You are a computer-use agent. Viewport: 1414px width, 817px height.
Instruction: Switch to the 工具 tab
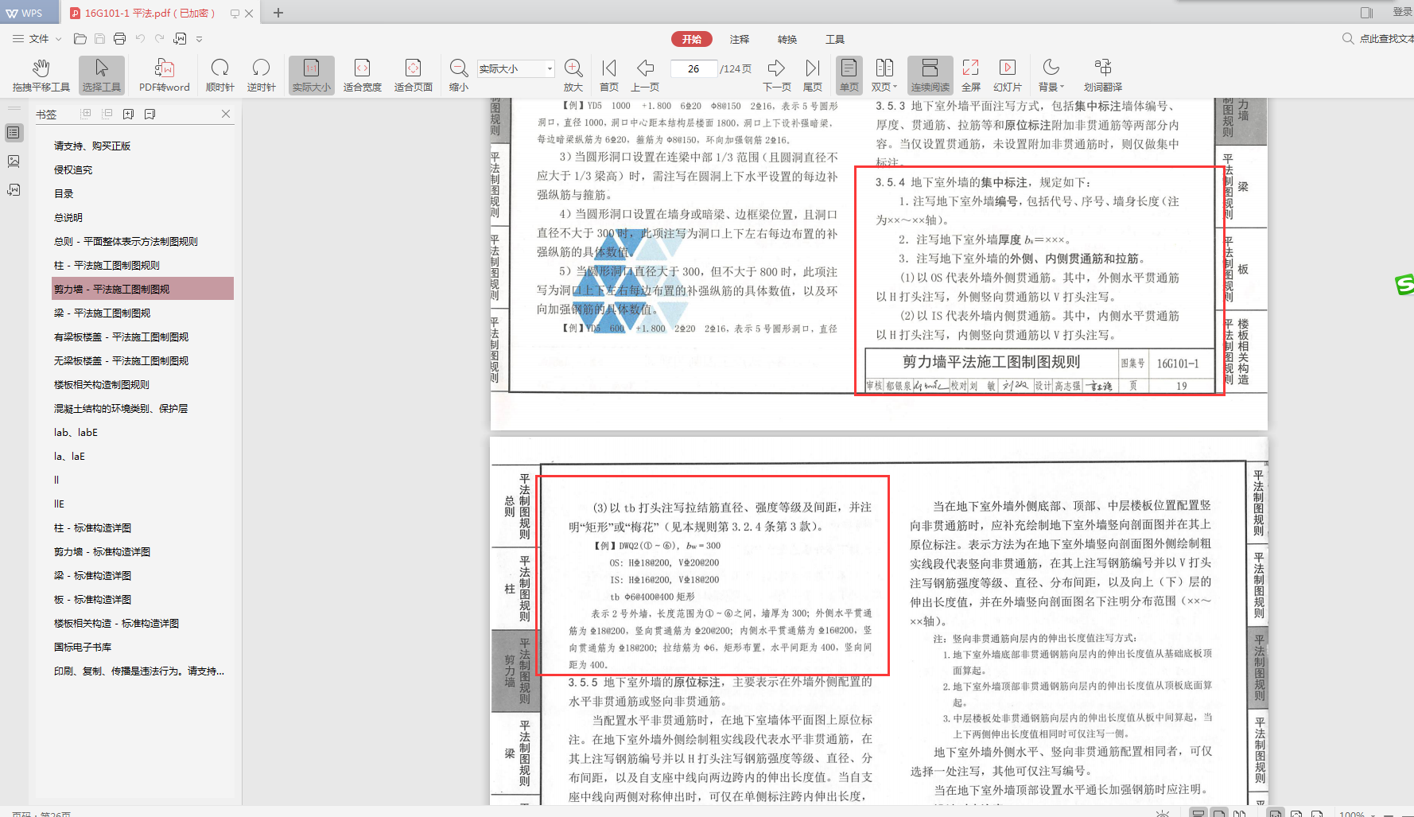coord(835,39)
